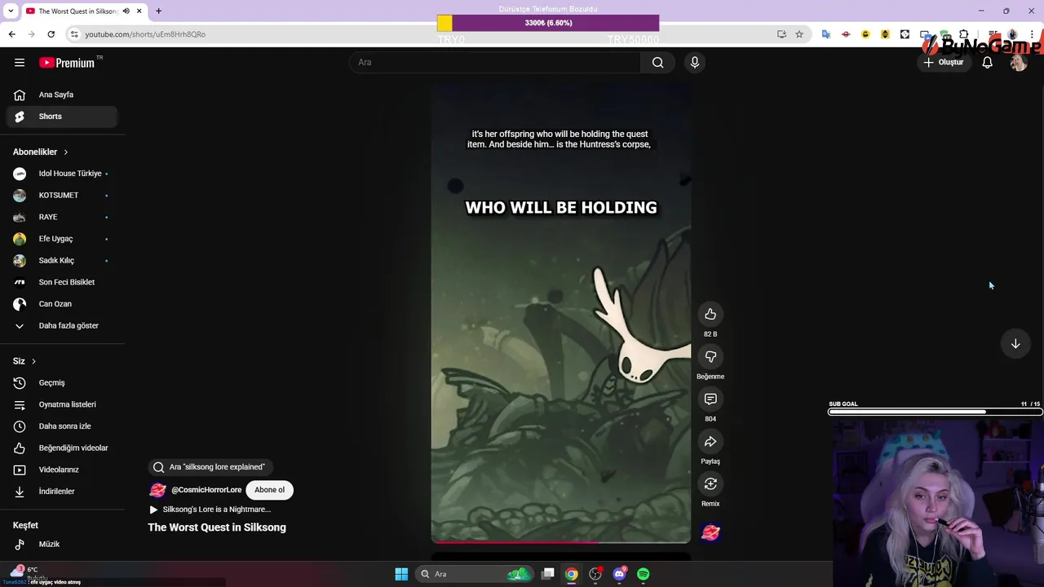Open Can Ozan channel

click(62, 303)
